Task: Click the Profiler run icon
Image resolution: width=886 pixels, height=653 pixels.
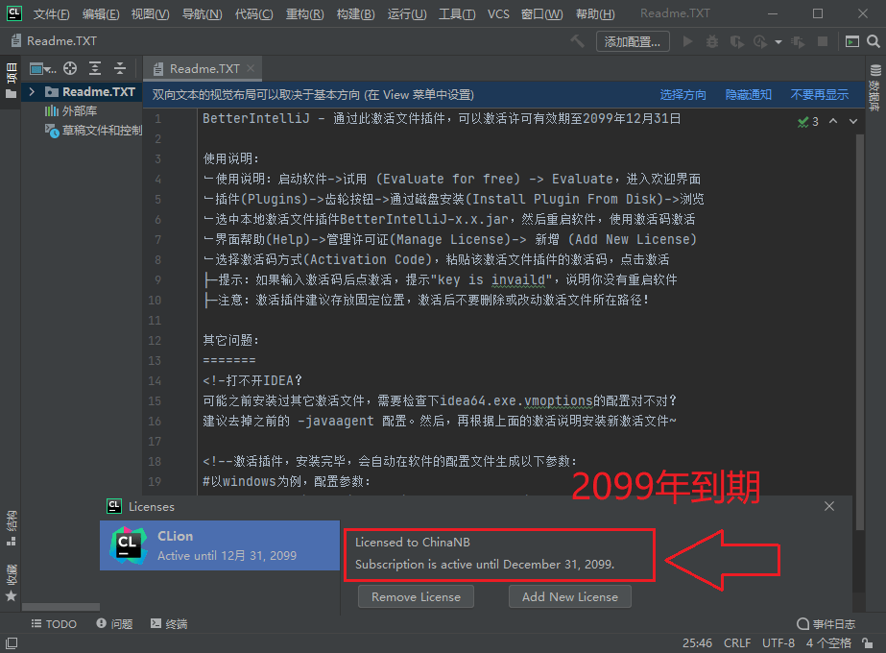Action: 760,41
